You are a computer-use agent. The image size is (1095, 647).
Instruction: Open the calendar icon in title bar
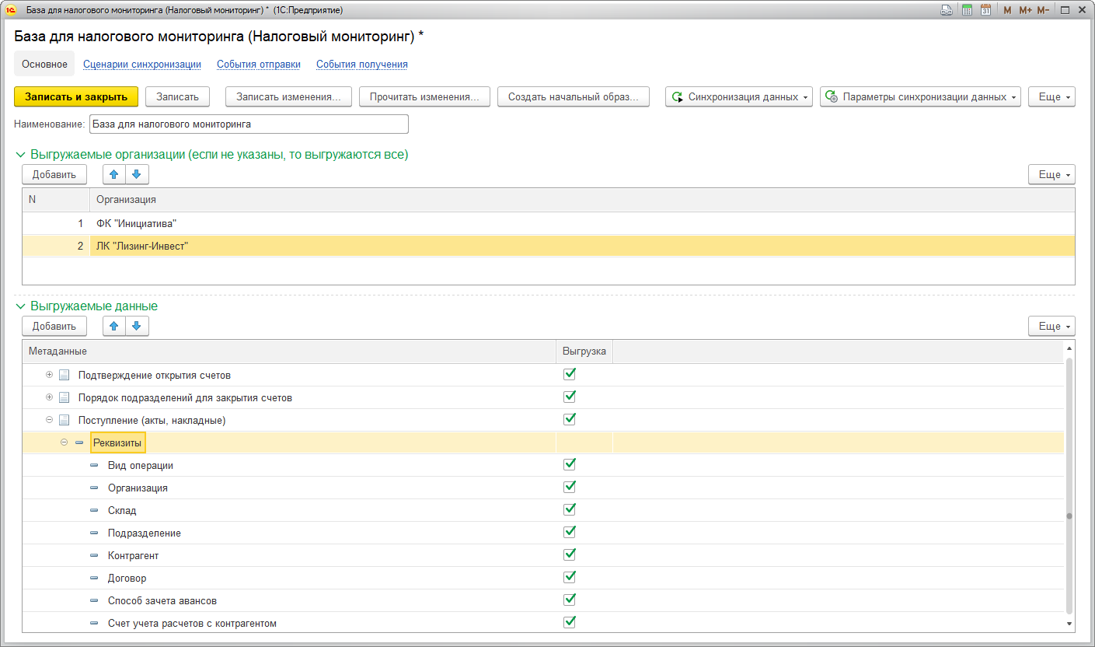[985, 10]
